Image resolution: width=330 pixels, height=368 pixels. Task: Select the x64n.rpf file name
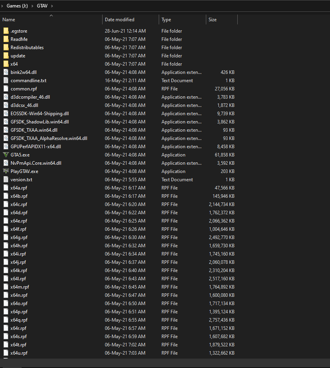click(19, 295)
